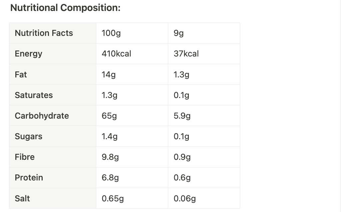
Task: Select the 9g column header cell
Action: tap(204, 33)
